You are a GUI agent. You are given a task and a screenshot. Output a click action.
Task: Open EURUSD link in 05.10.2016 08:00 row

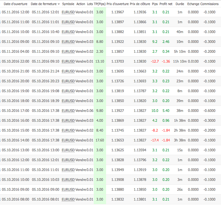tap(68, 199)
